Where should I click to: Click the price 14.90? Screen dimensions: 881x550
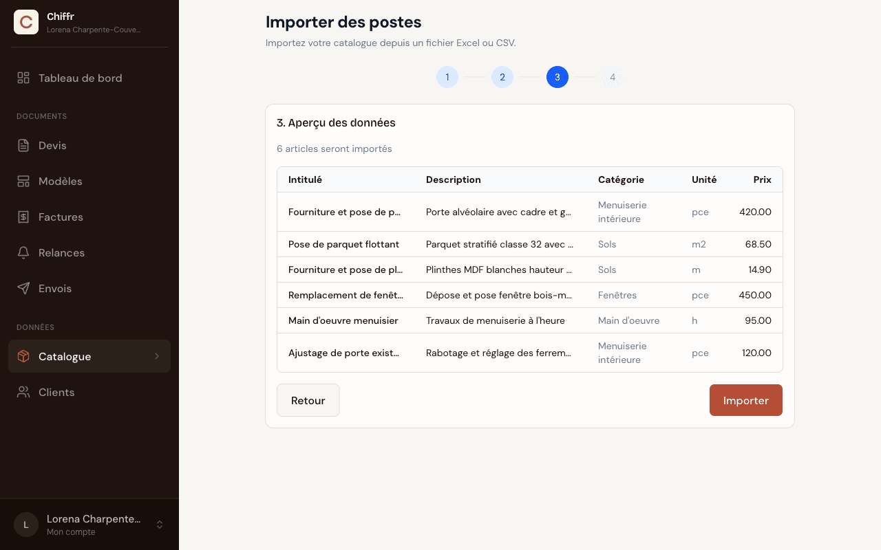pos(760,269)
